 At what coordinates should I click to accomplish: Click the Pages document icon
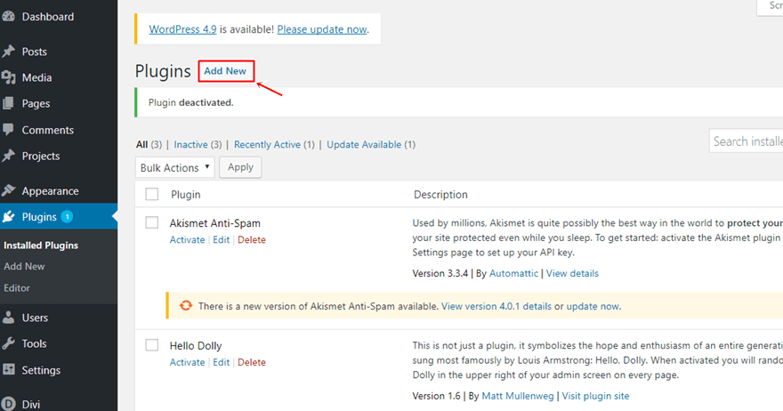9,103
